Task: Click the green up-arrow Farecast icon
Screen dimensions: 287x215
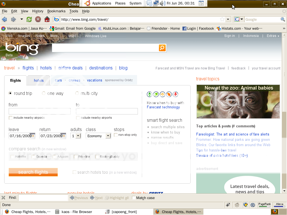Action: (150, 94)
